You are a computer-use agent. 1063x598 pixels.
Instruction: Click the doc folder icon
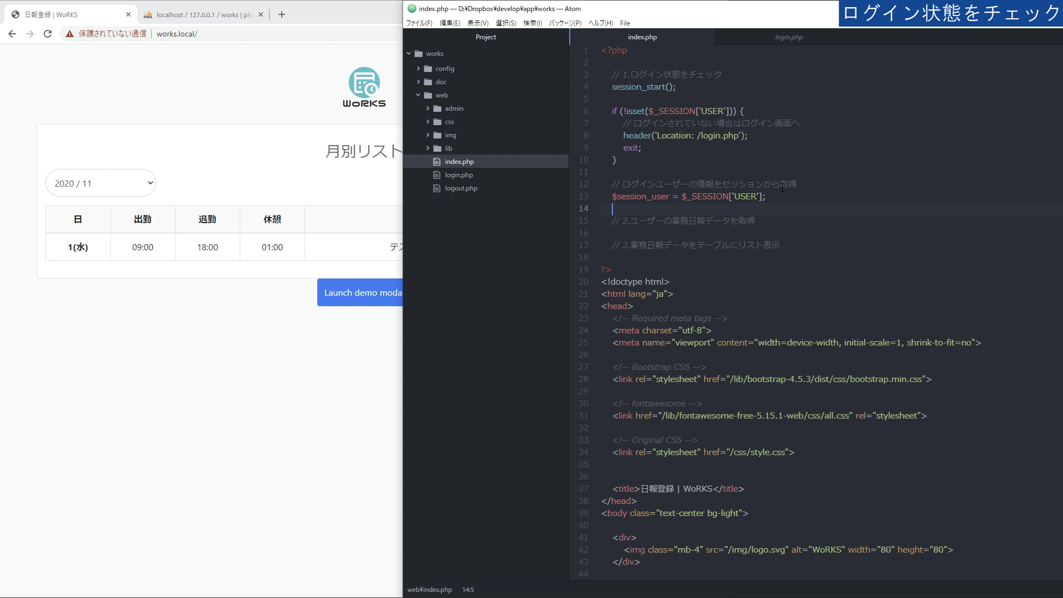coord(428,82)
